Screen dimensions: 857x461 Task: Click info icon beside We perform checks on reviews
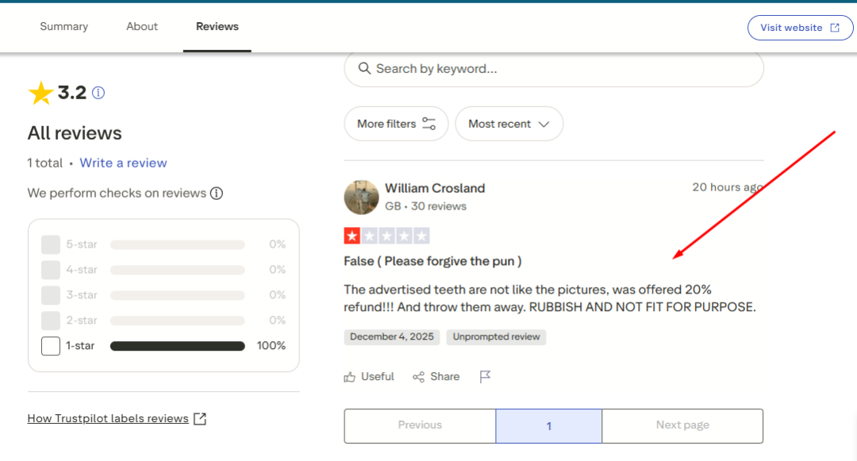(x=217, y=194)
